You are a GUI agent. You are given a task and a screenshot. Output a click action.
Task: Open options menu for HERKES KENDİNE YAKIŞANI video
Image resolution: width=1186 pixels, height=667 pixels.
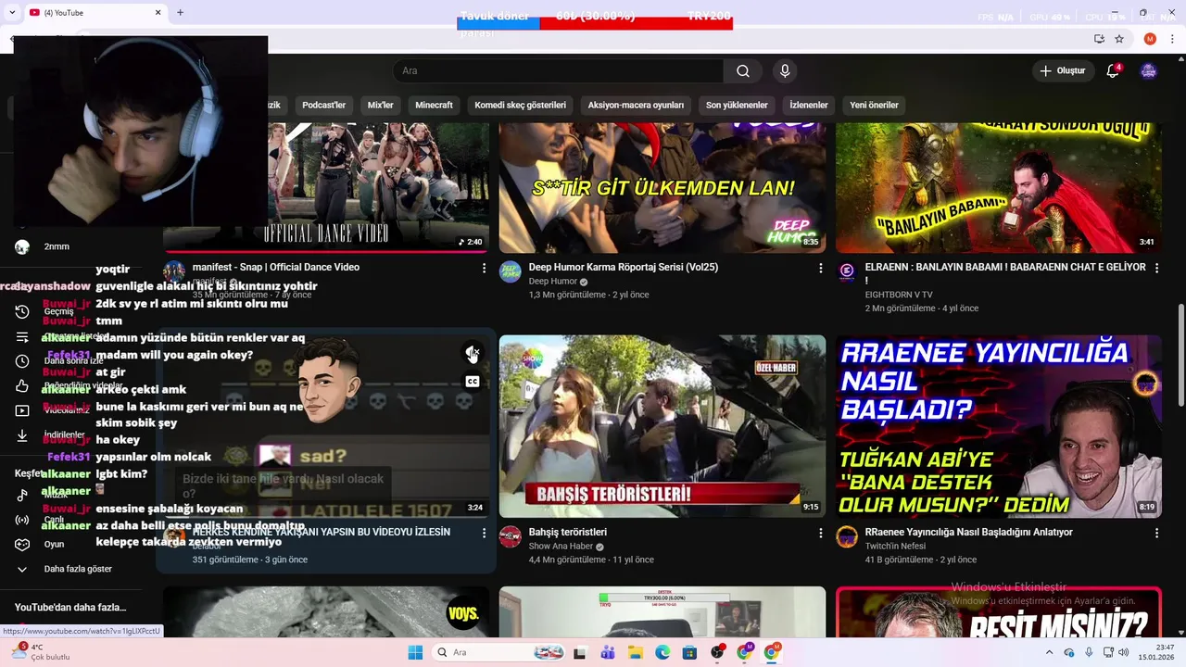pos(484,533)
